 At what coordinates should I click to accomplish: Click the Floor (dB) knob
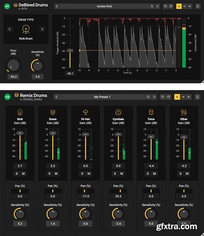pyautogui.click(x=13, y=65)
